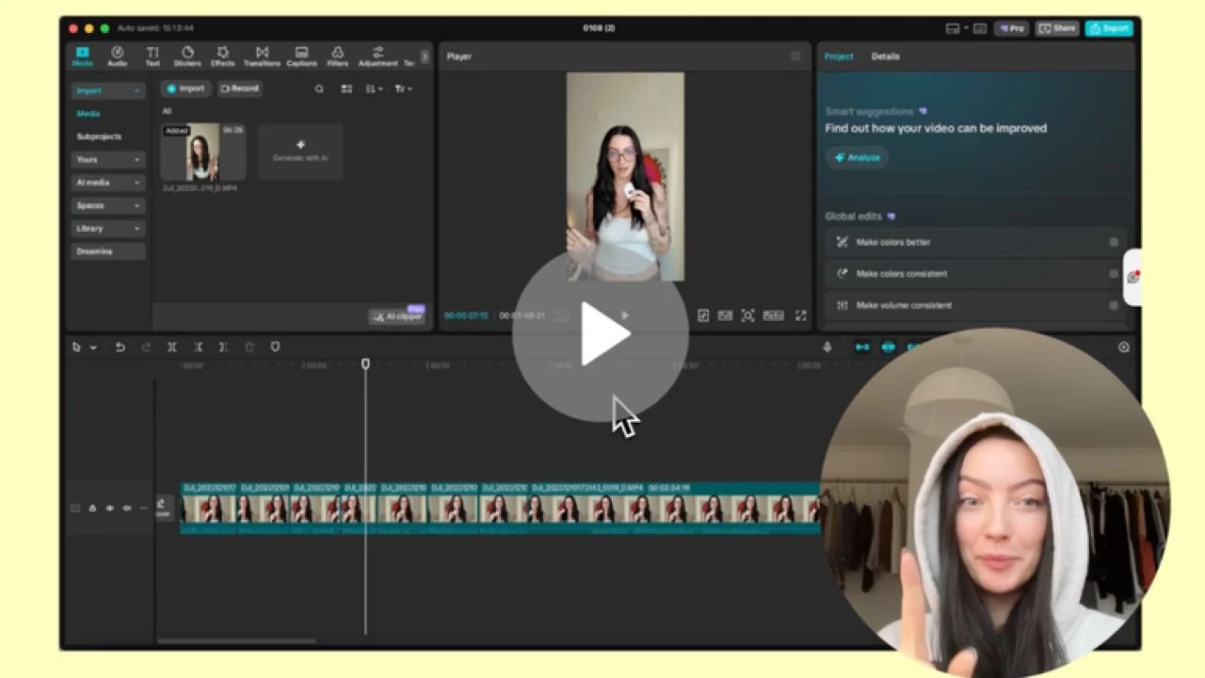The width and height of the screenshot is (1205, 678).
Task: Click the Share button
Action: tap(1057, 28)
